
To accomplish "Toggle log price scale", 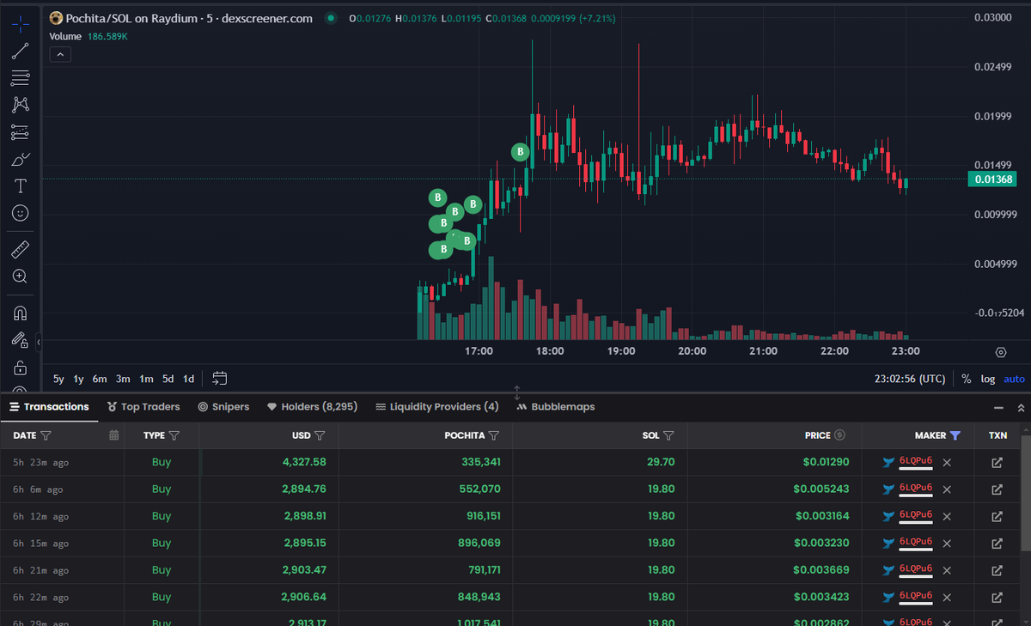I will point(988,379).
